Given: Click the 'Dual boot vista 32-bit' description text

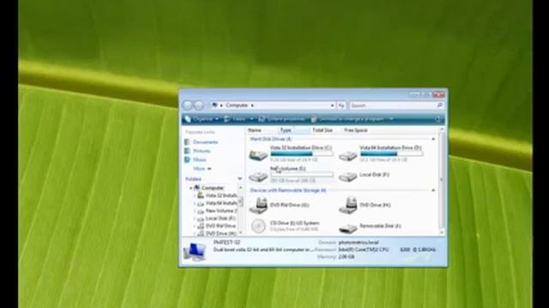Looking at the screenshot, I should coord(263,250).
